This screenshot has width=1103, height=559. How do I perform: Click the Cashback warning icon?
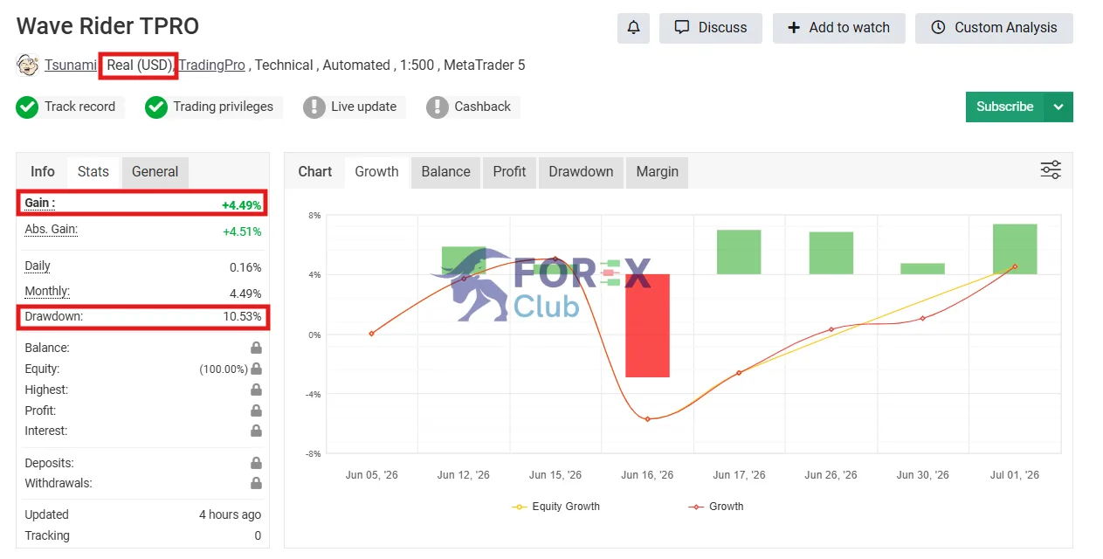(x=438, y=107)
